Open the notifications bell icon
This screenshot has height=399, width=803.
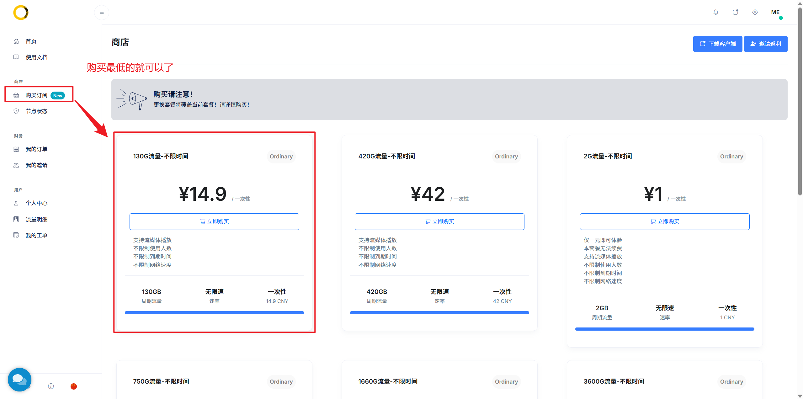pos(715,13)
